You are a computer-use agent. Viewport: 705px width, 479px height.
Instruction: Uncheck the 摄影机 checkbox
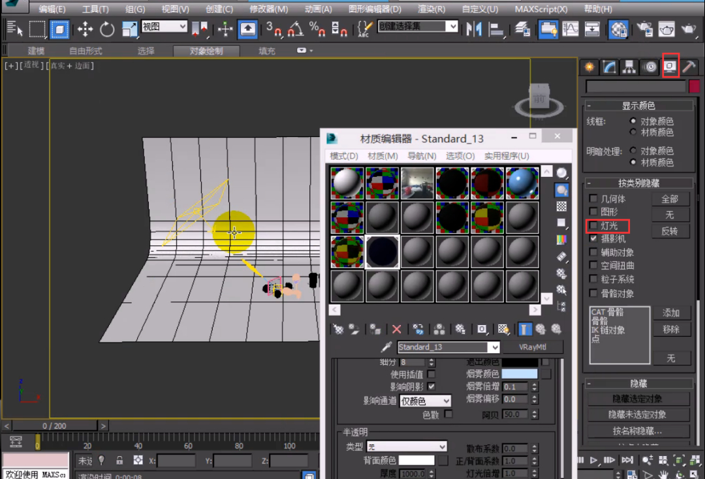point(593,239)
